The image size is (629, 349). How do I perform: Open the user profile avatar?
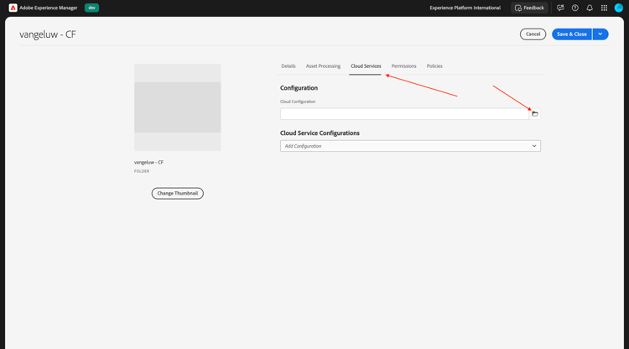click(x=619, y=8)
